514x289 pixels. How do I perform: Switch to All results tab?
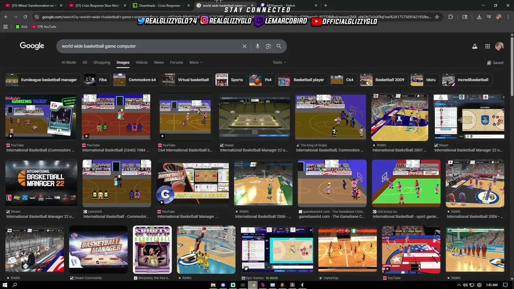tap(85, 62)
